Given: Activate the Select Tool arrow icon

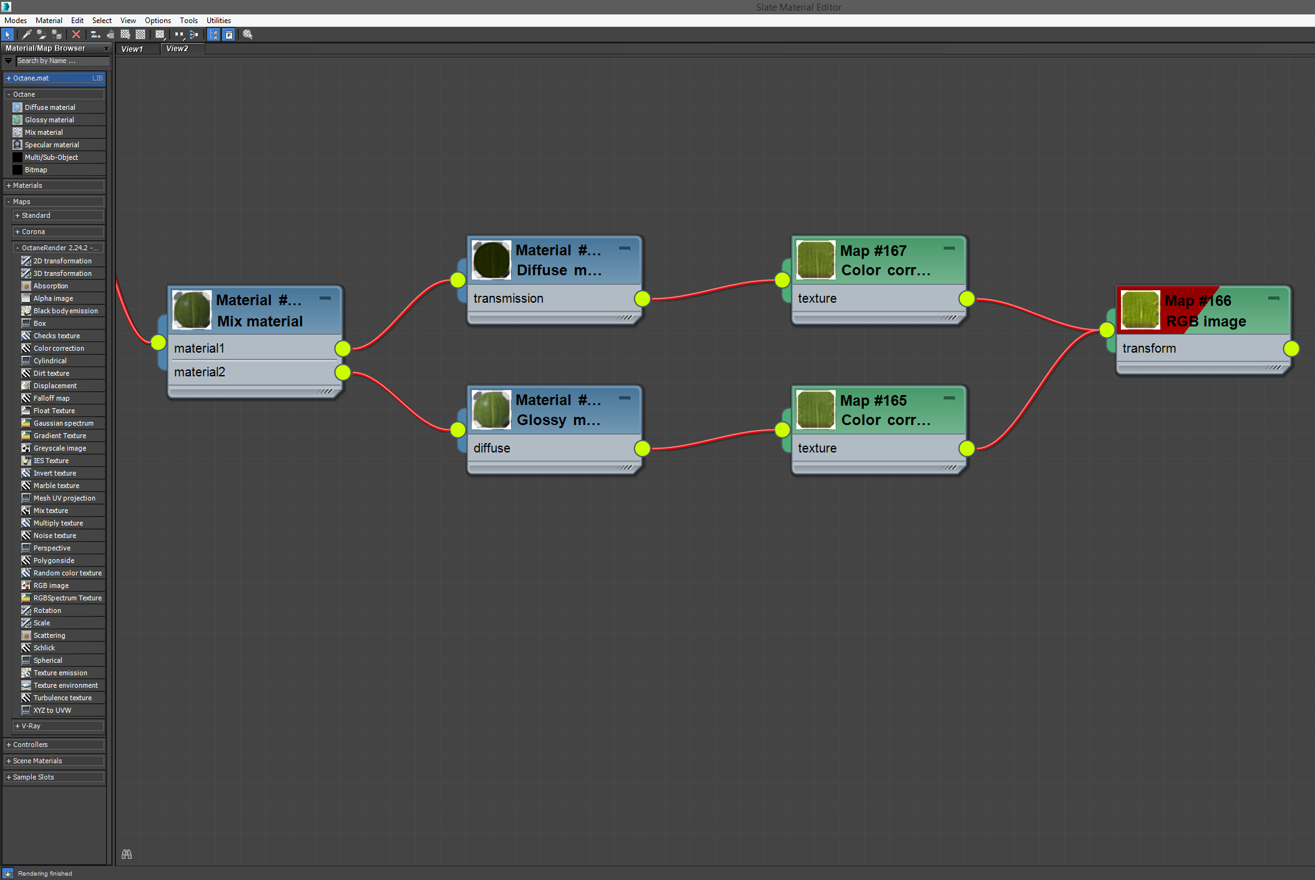Looking at the screenshot, I should [7, 35].
